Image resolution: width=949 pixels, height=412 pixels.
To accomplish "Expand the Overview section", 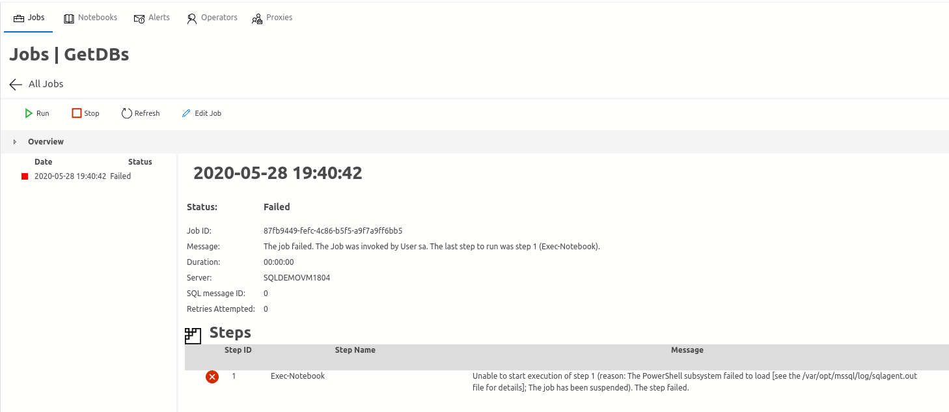I will [x=15, y=141].
